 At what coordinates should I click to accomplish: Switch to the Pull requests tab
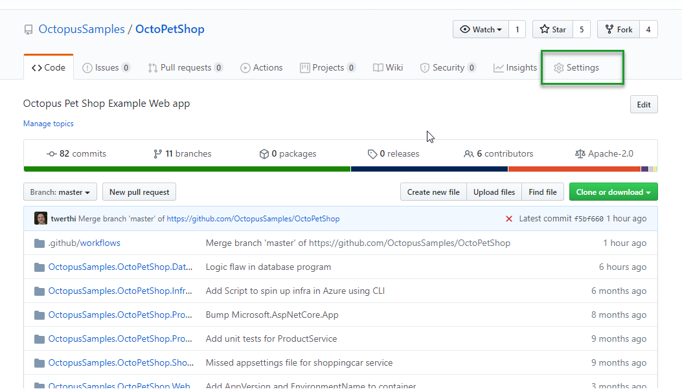pos(185,68)
